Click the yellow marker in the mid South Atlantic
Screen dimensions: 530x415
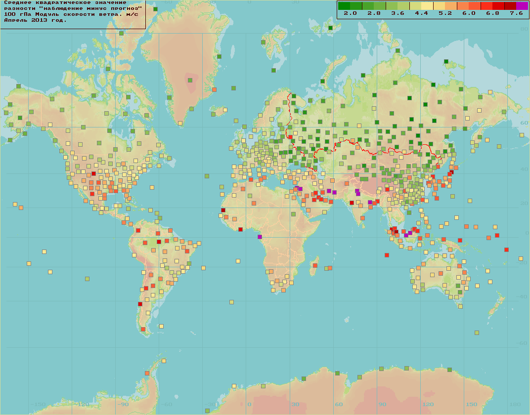[231, 302]
